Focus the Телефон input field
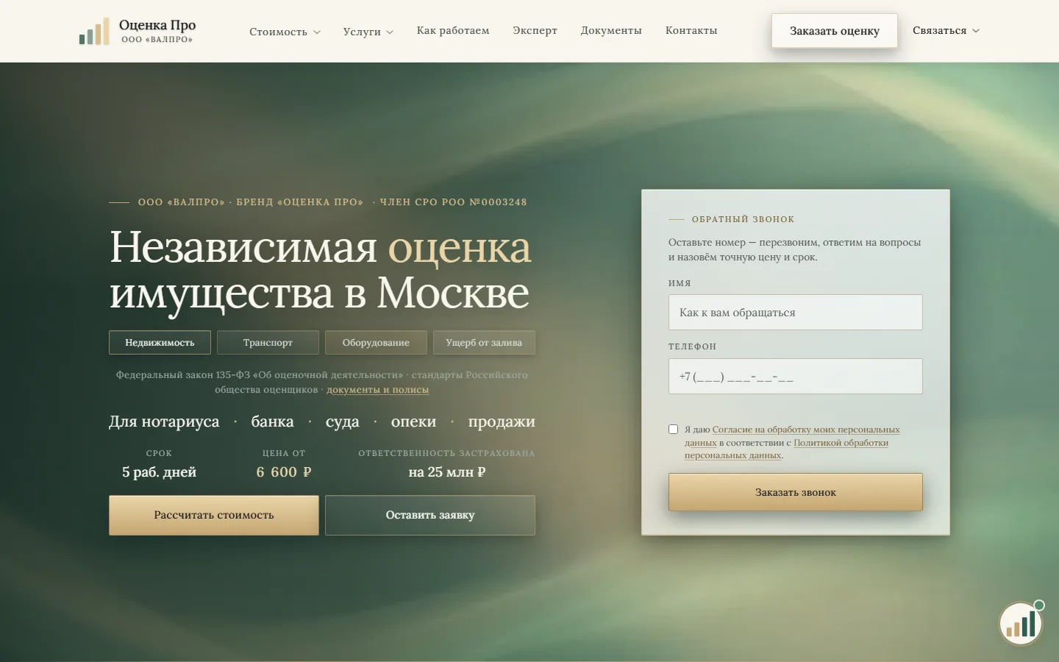The width and height of the screenshot is (1059, 662). 796,377
